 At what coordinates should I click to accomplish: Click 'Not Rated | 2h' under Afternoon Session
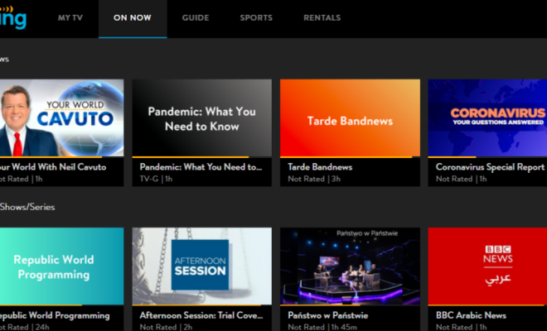[166, 327]
